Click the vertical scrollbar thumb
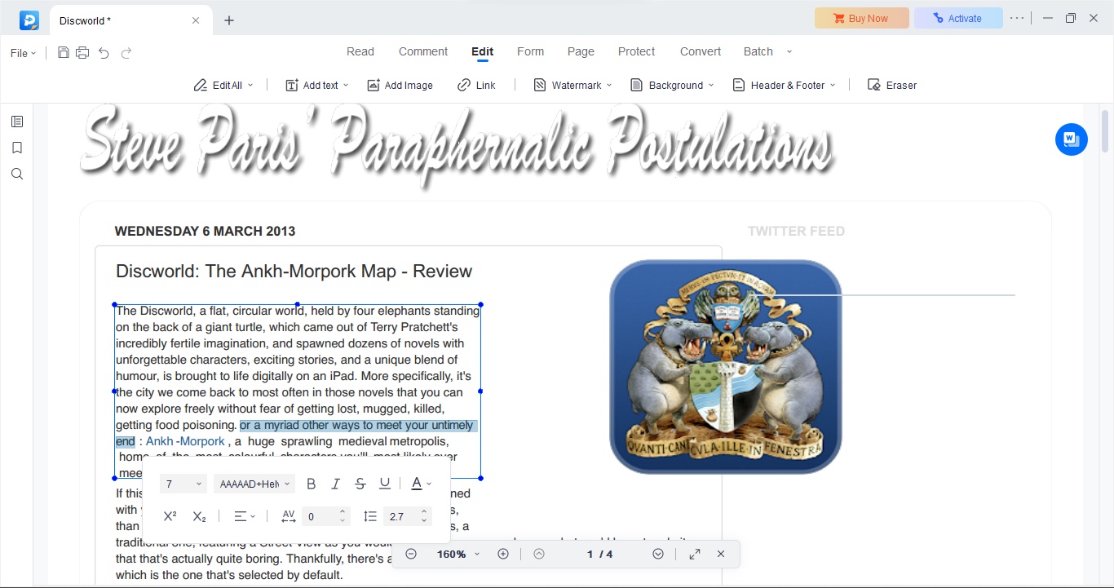This screenshot has height=588, width=1114. pos(1106,130)
